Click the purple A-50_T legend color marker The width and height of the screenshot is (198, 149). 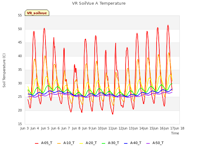[148, 143]
